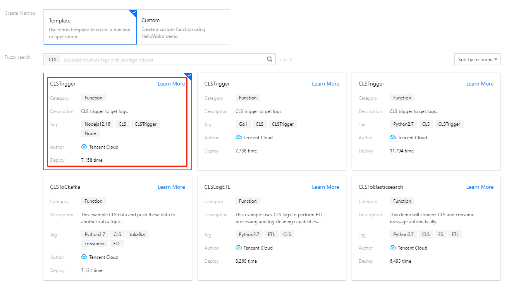Screen dimensions: 521x284
Task: Click Tencent Cloud logo in CLSToCkafka card
Action: pos(84,257)
